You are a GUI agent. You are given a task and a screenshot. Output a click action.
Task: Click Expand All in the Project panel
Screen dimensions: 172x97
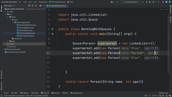click(x=33, y=6)
